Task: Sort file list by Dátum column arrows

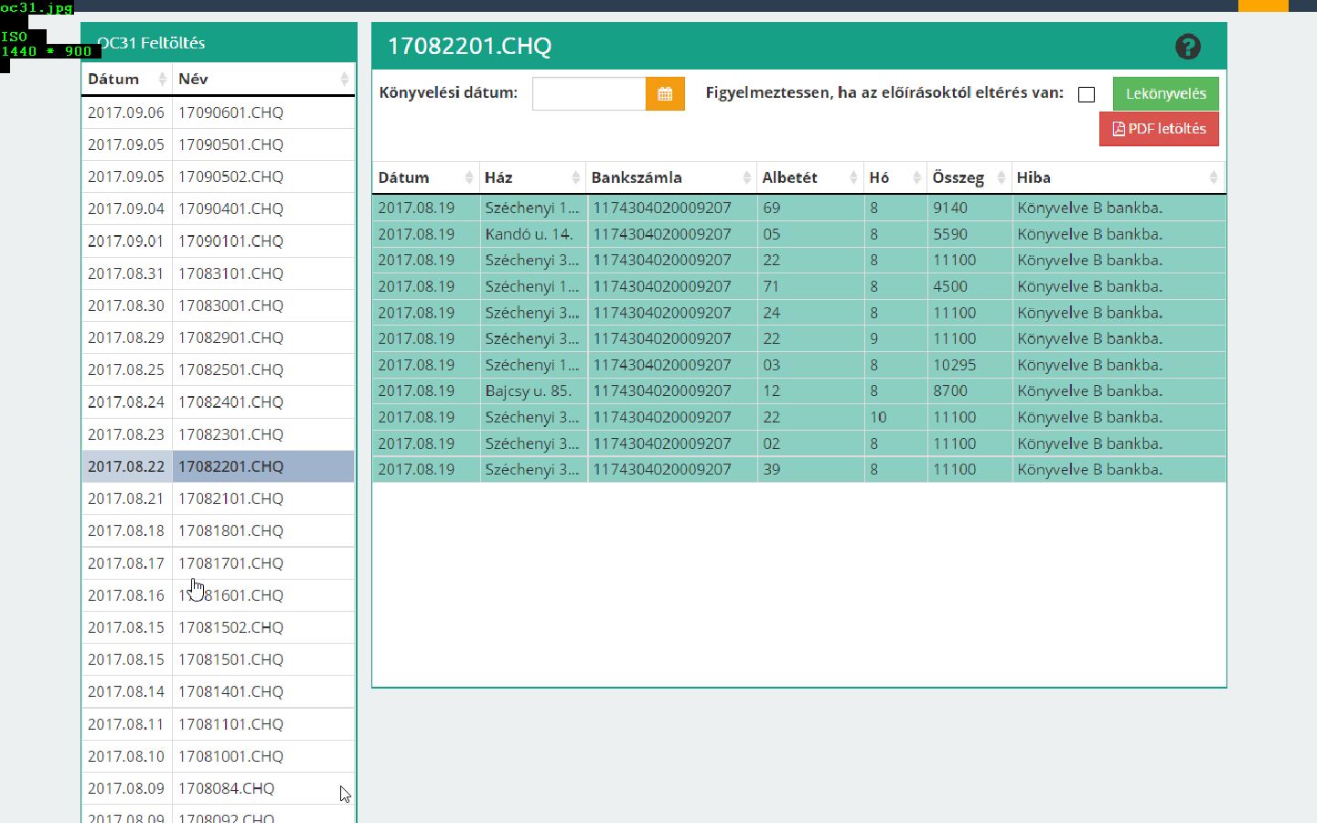Action: tap(163, 80)
